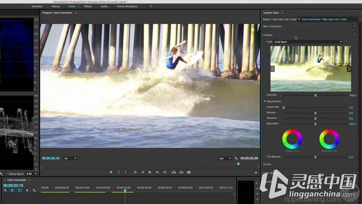Viewport: 362px width, 204px height.
Task: Click Vibrance slider handle
Action: coord(316,118)
